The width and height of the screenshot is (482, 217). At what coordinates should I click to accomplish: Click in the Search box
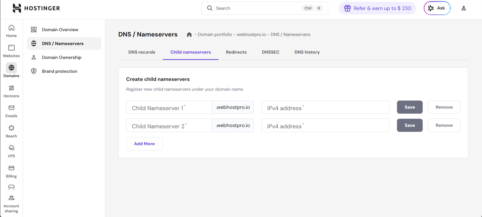pos(264,8)
